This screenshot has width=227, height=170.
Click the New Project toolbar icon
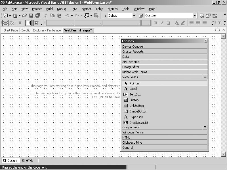5,16
